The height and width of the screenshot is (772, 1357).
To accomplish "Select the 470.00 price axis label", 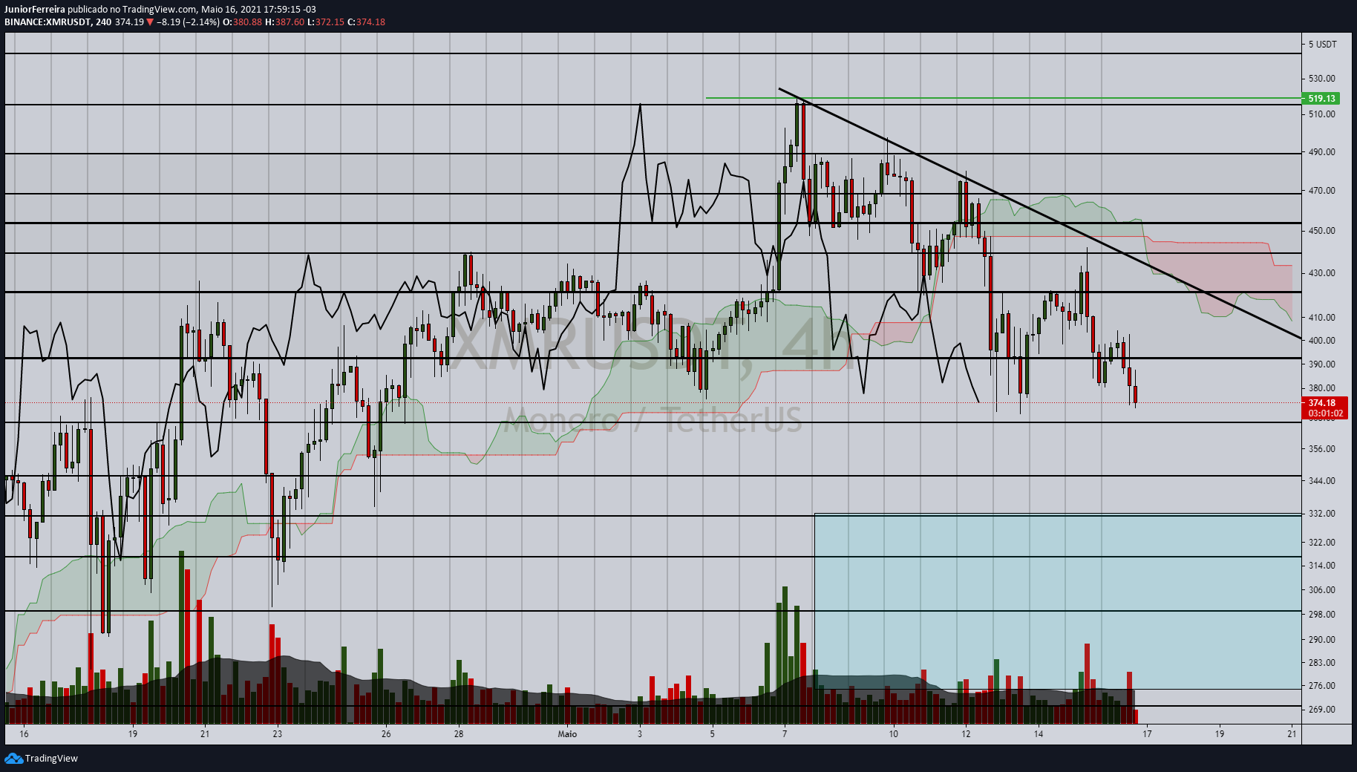I will [1321, 190].
